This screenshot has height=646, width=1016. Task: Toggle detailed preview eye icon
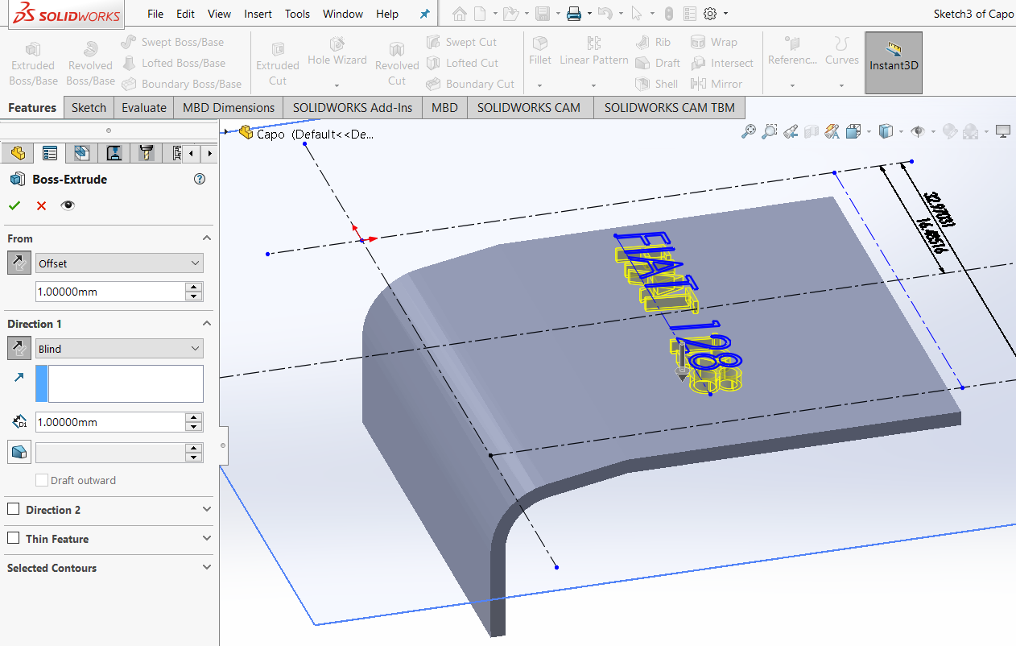pyautogui.click(x=68, y=205)
